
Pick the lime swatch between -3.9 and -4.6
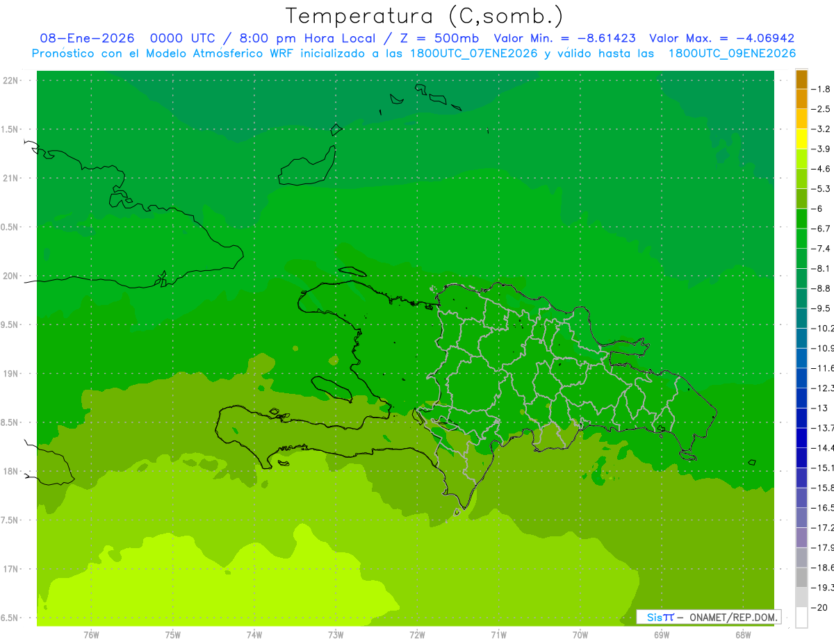[x=801, y=159]
